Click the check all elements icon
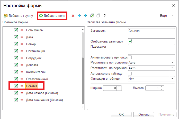Viewport: 179px width, 119px height. coord(92,16)
